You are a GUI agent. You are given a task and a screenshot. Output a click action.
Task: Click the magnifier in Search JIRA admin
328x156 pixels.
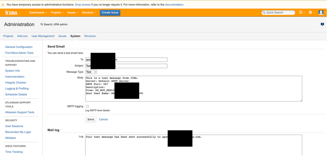(42, 24)
